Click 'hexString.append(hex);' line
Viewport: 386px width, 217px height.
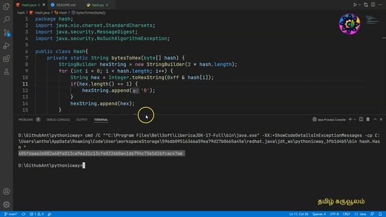pyautogui.click(x=103, y=104)
